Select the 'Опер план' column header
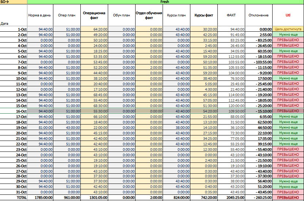 67,15
